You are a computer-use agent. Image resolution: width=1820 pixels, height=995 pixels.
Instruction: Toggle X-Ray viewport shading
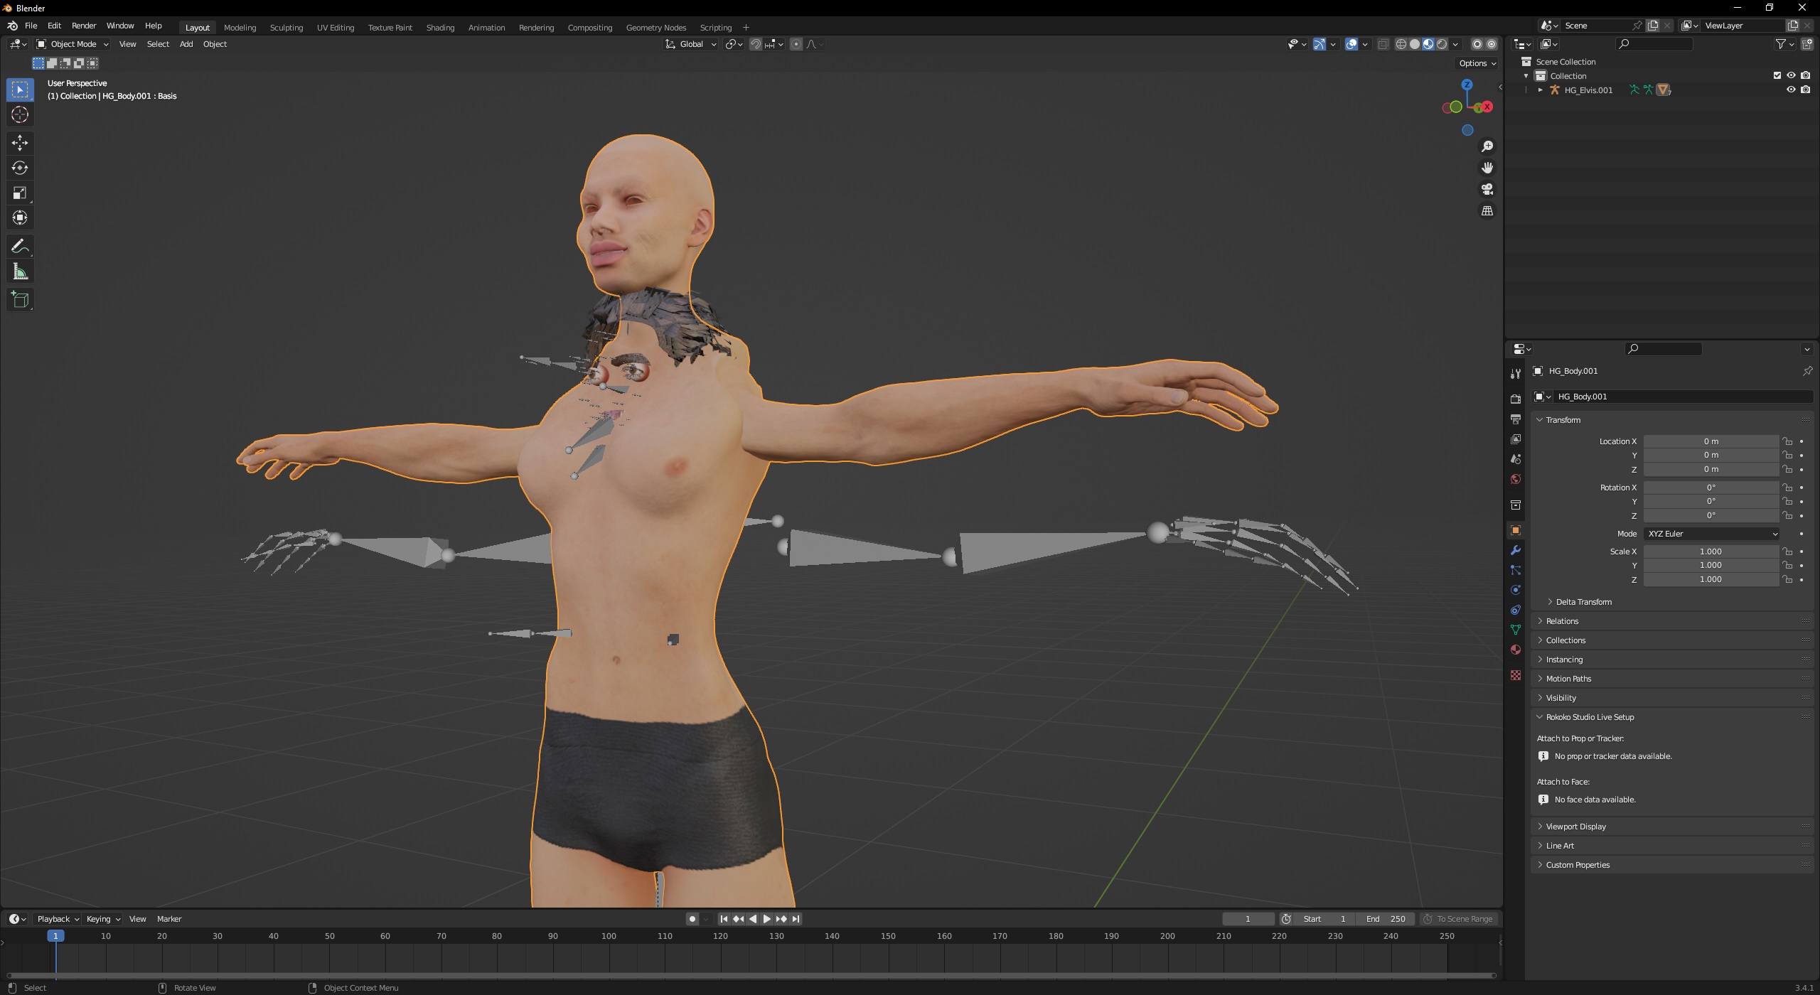coord(1383,44)
